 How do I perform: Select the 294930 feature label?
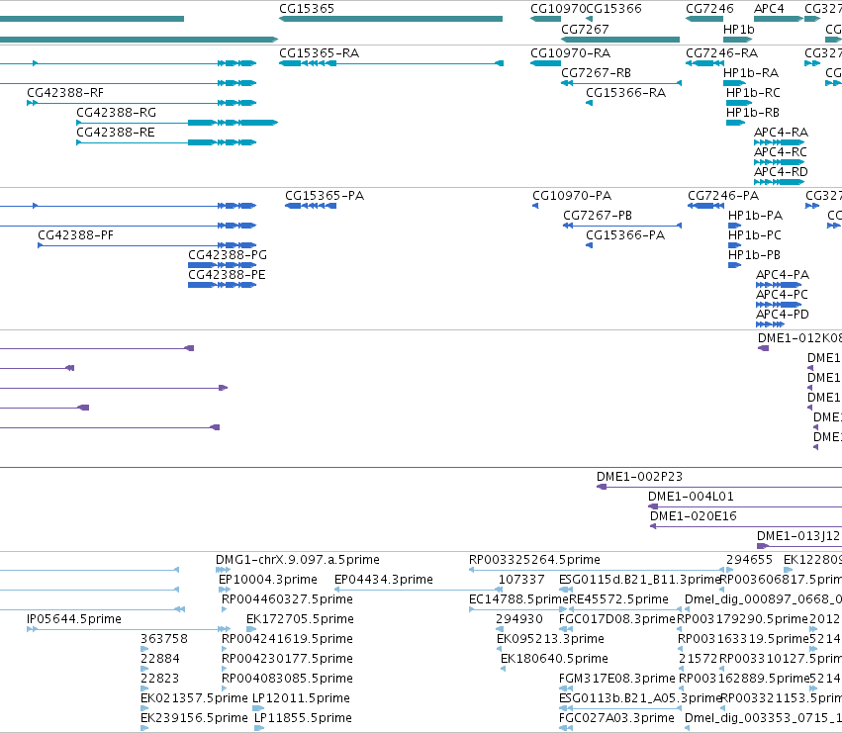coord(519,619)
